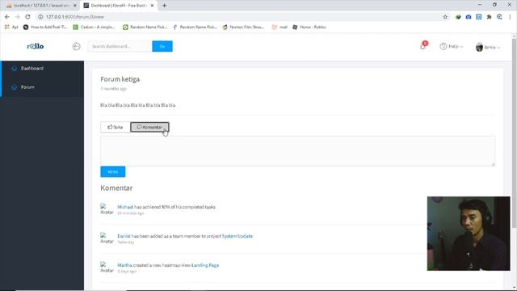The width and height of the screenshot is (517, 291).
Task: Open the Help dropdown menu
Action: coord(452,47)
